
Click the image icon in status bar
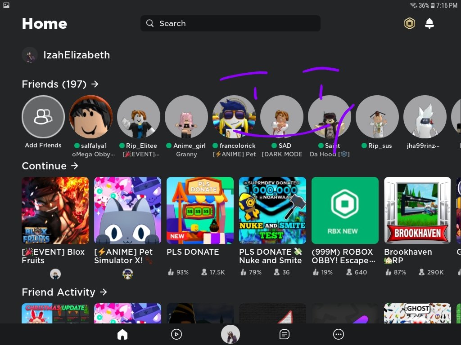(6, 5)
